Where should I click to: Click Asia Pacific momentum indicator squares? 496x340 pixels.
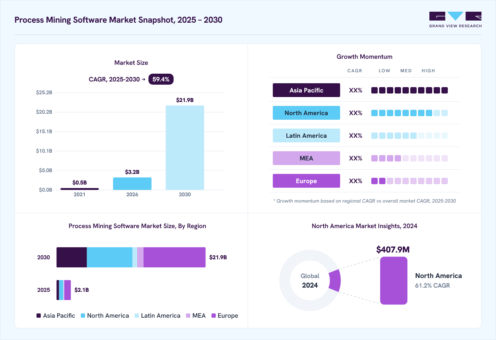click(x=410, y=90)
